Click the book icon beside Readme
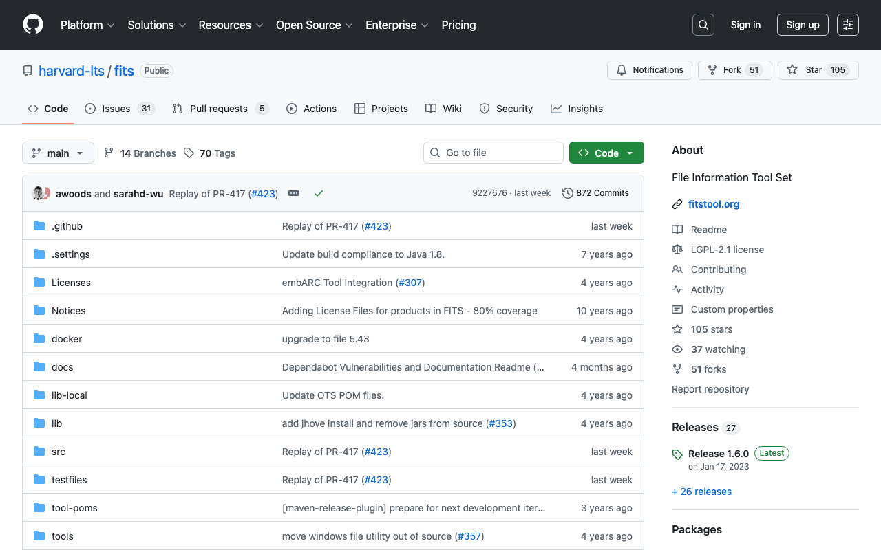This screenshot has height=550, width=881. pos(677,229)
